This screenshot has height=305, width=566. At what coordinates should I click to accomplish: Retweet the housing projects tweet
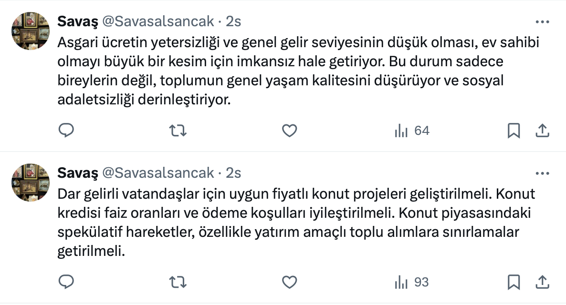(x=178, y=282)
